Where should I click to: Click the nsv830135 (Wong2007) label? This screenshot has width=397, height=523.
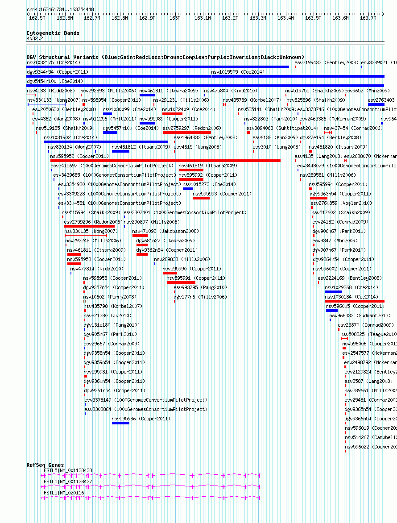click(x=91, y=231)
